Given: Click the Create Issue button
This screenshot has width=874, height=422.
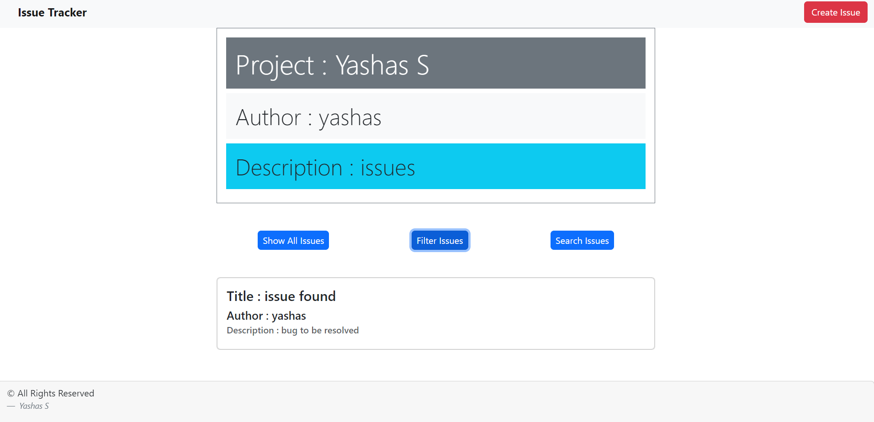Looking at the screenshot, I should coord(835,12).
